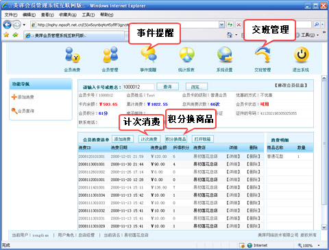Click the 会员查询 magnifier icon in sidebar
Image resolution: width=329 pixels, height=250 pixels.
pos(14,111)
